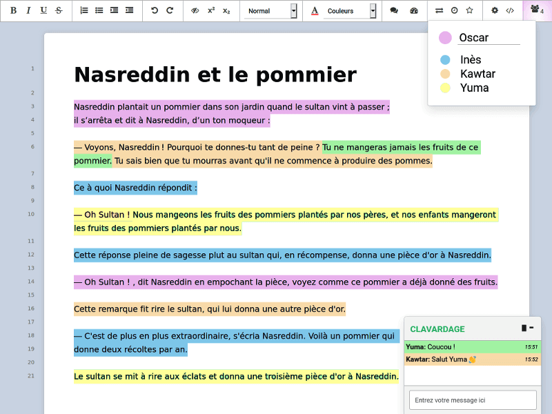Screen dimensions: 552x414
Task: Stick the chat to screen icon
Action: pyautogui.click(x=524, y=328)
